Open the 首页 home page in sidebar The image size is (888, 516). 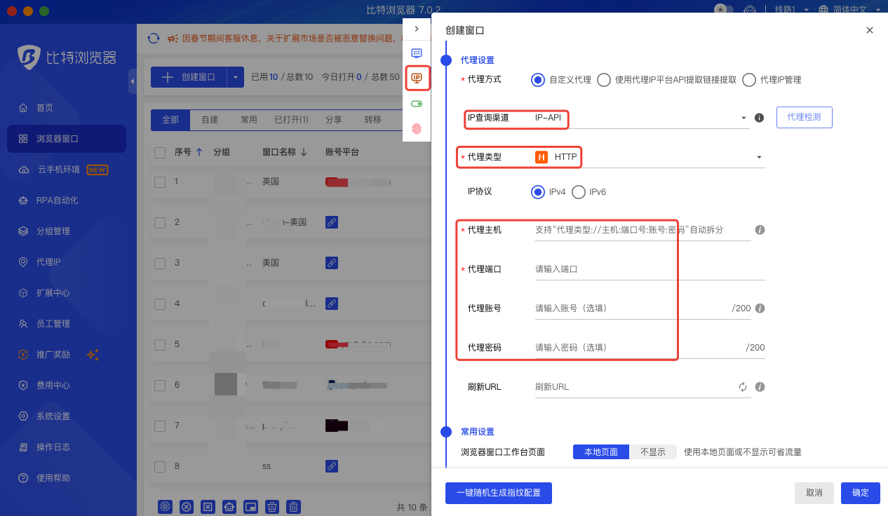(45, 108)
